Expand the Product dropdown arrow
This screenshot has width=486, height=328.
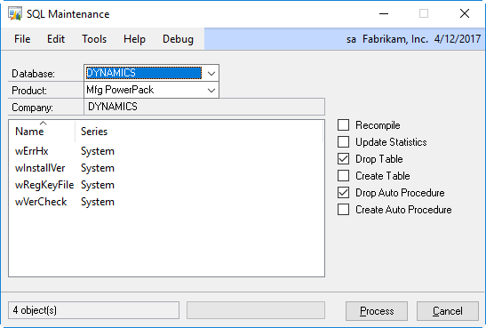point(211,90)
